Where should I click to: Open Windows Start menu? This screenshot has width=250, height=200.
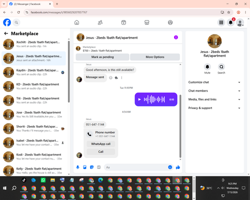click(x=4, y=188)
